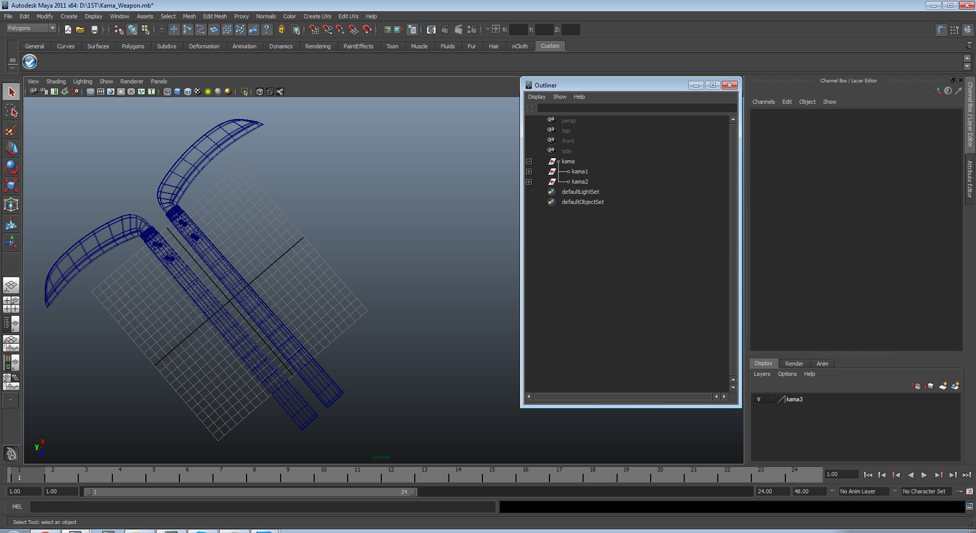
Task: Toggle Use All Lights yellow sphere icon
Action: pyautogui.click(x=207, y=92)
